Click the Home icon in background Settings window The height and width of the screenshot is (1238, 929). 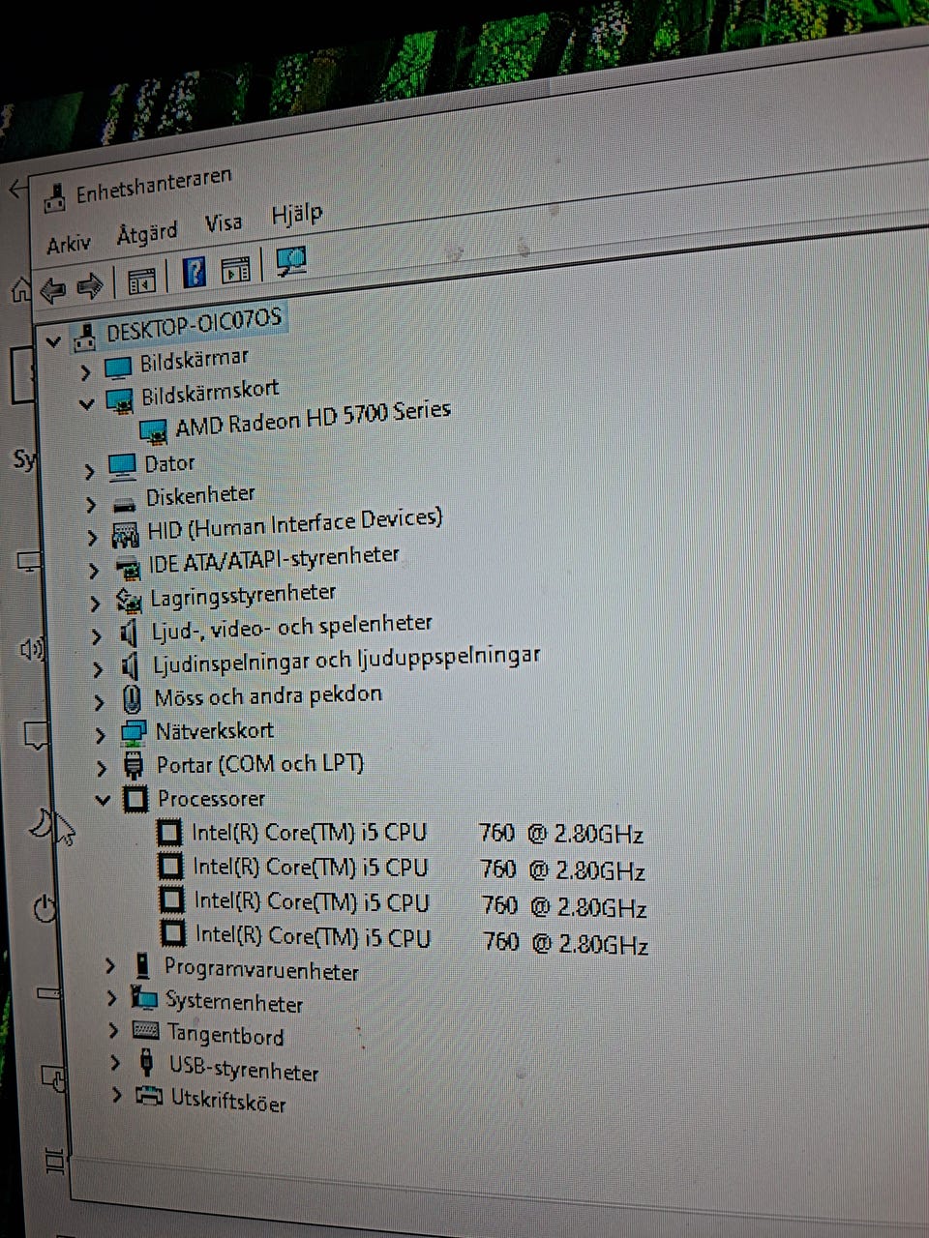point(19,289)
